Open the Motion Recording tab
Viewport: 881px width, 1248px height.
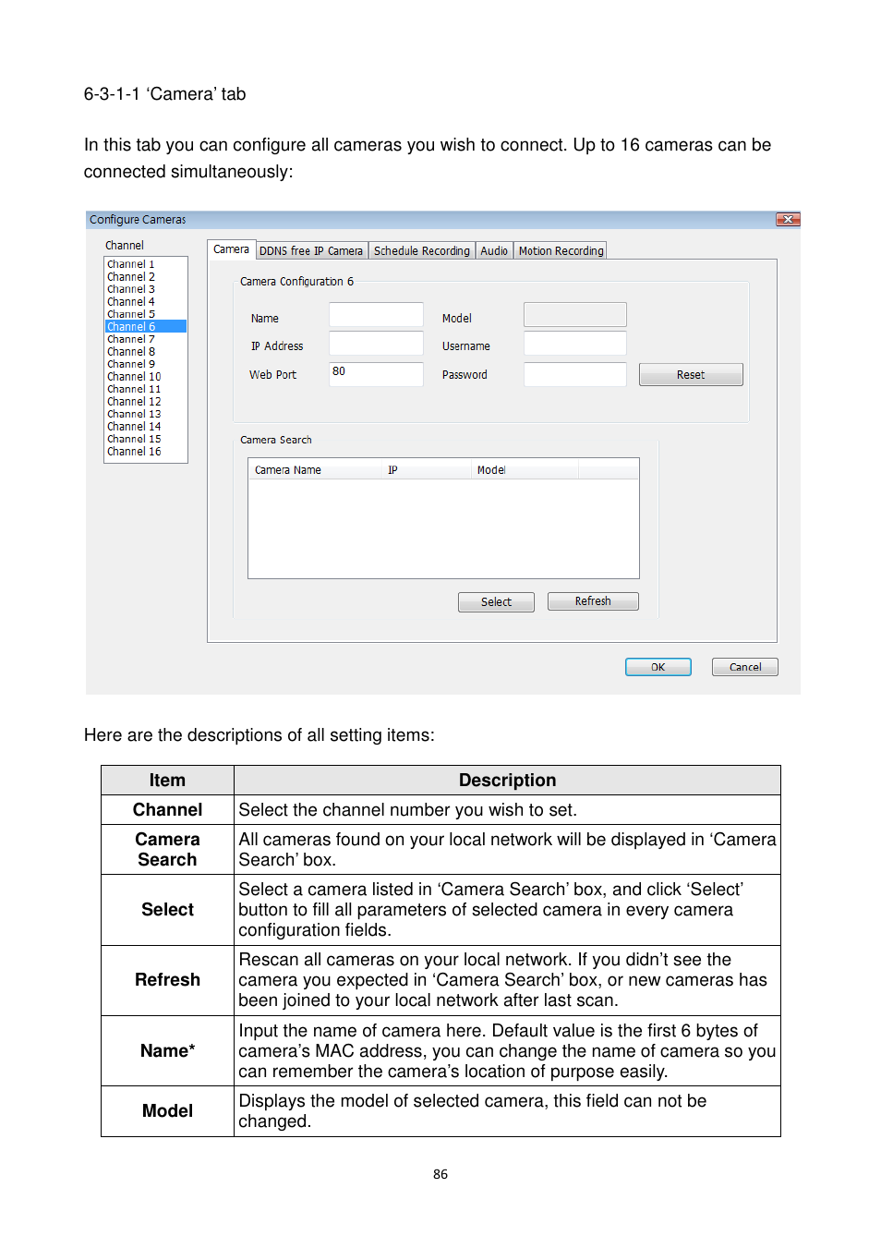pyautogui.click(x=561, y=250)
